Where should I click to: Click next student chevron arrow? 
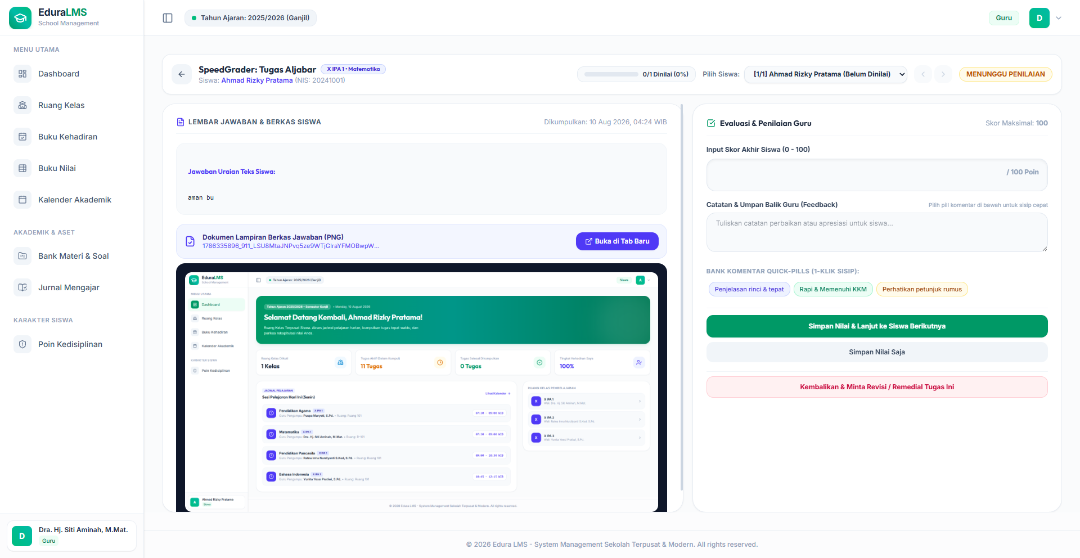(943, 74)
